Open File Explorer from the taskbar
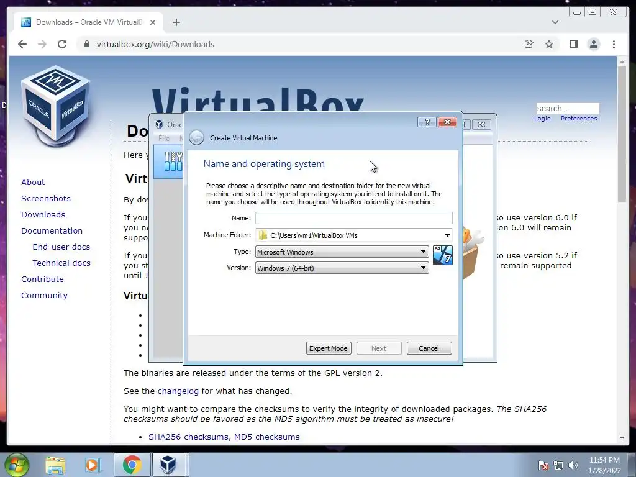 coord(55,465)
